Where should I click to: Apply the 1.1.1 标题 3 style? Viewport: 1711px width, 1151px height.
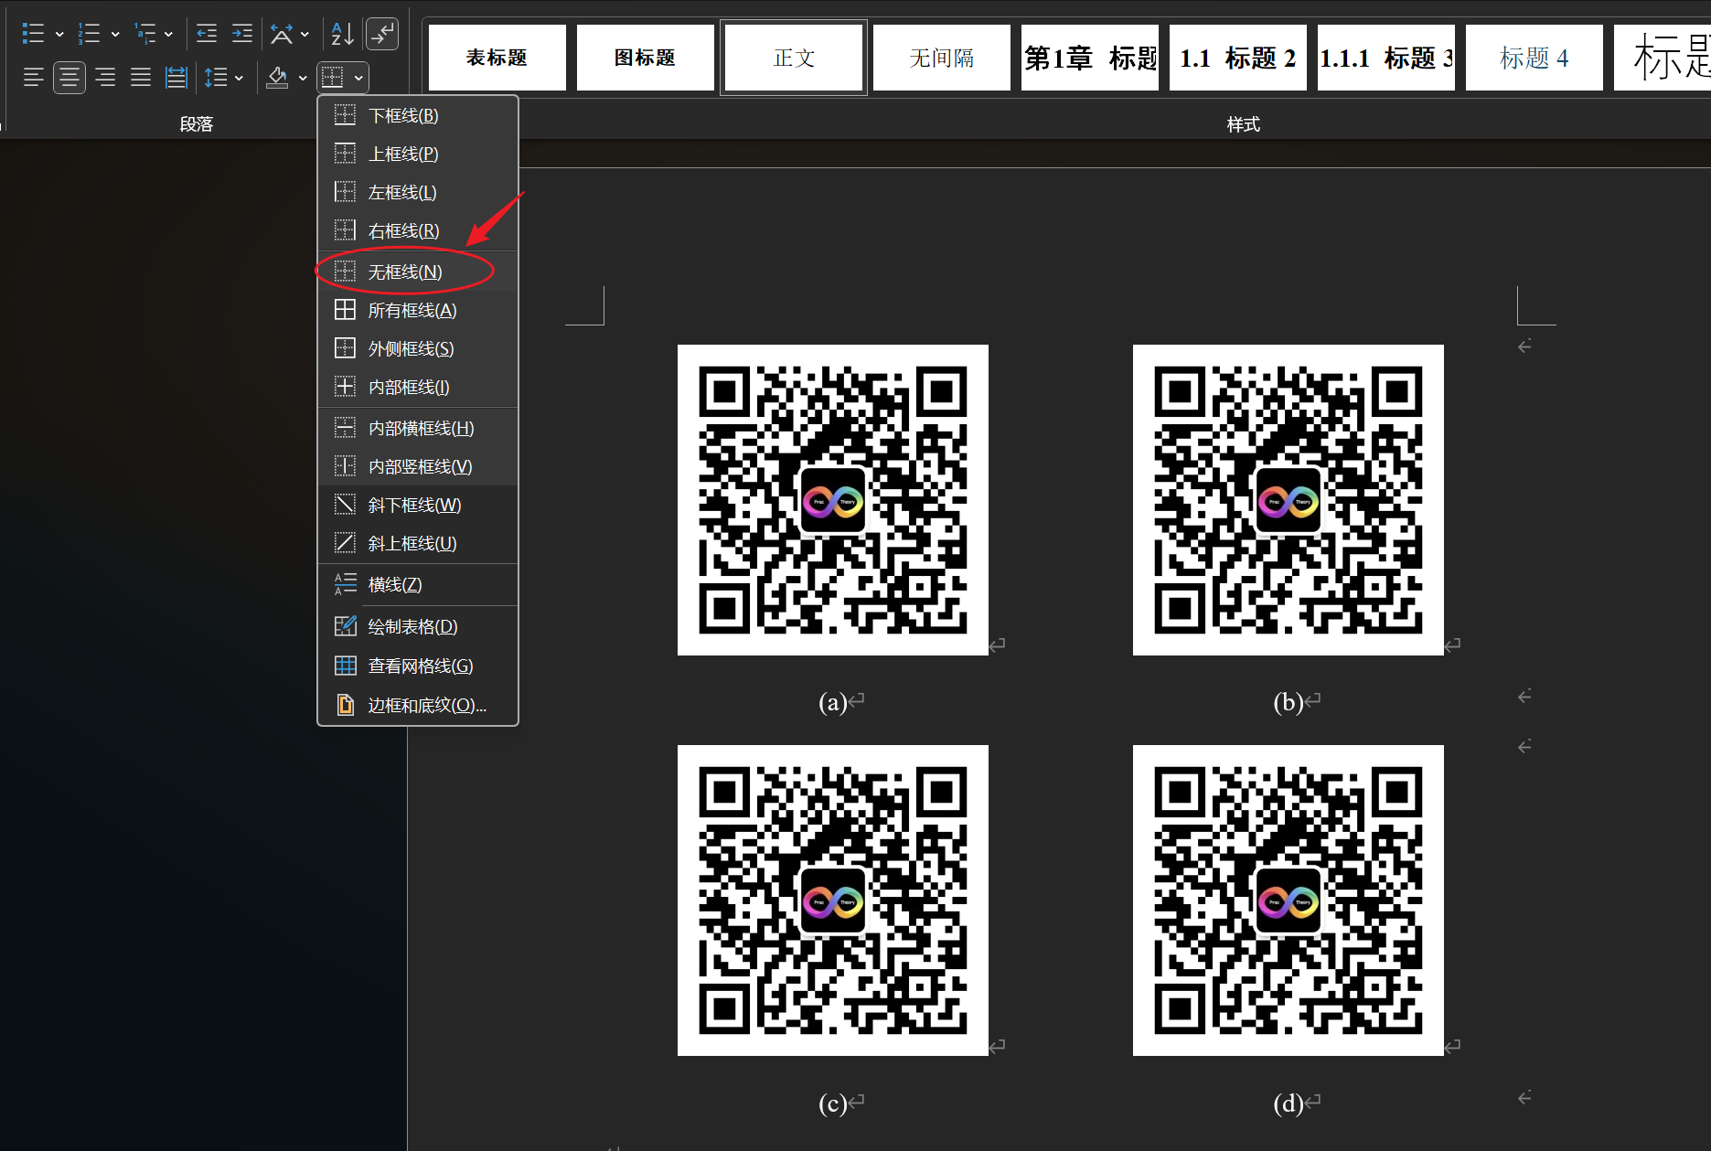click(x=1386, y=58)
